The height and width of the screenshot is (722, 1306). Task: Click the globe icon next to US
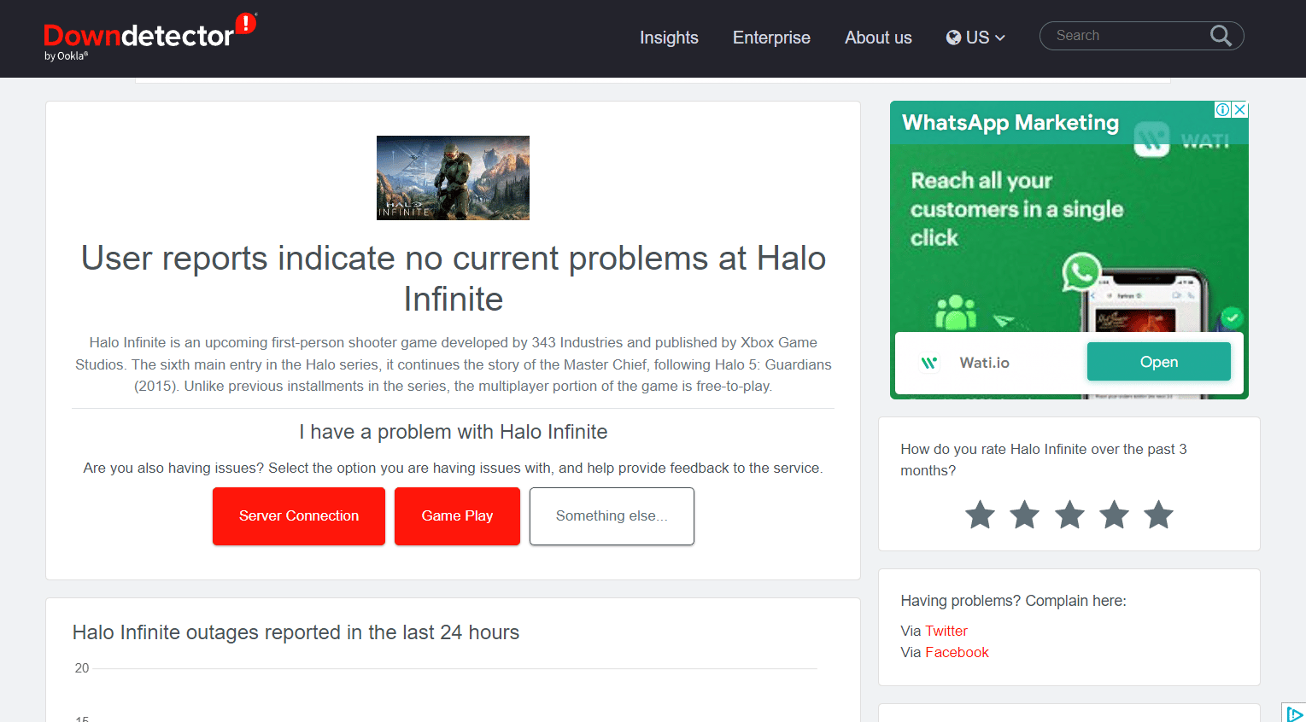point(953,38)
